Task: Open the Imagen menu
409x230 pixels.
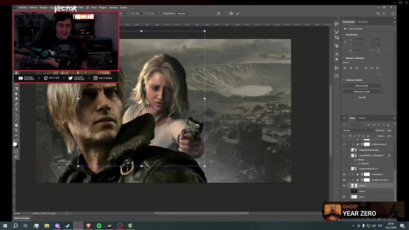Action: pos(43,7)
